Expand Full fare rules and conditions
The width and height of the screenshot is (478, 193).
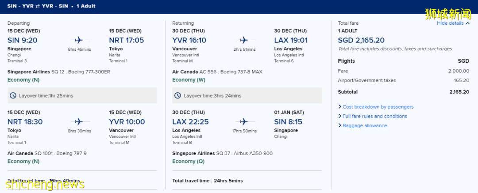pos(374,116)
